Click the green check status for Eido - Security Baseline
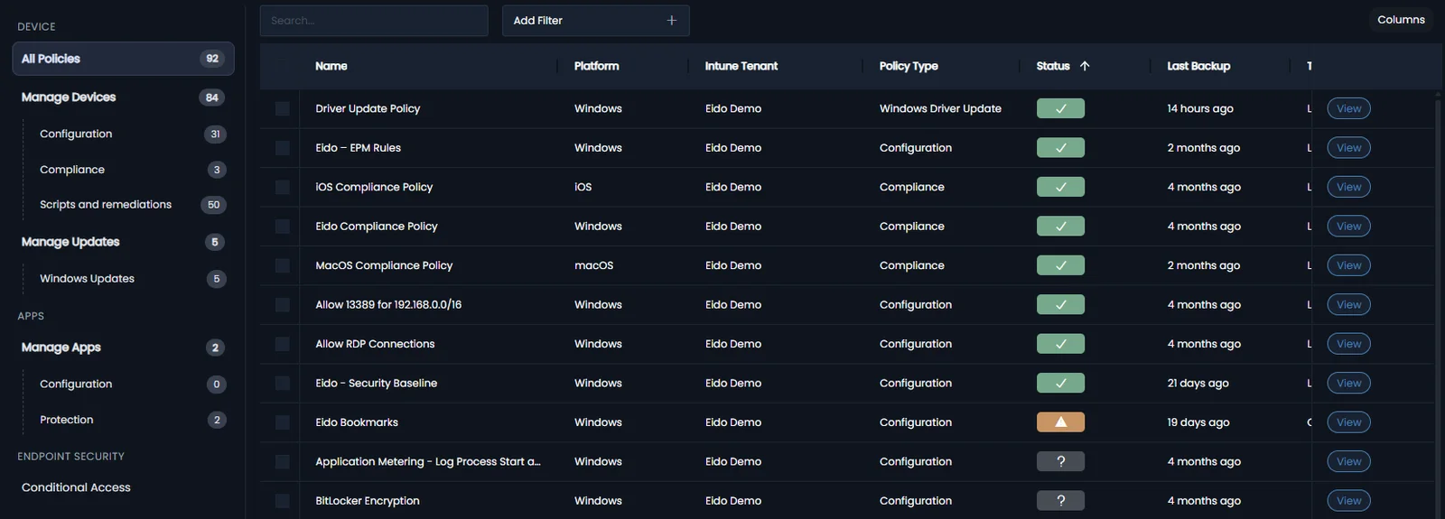1445x519 pixels. point(1060,384)
